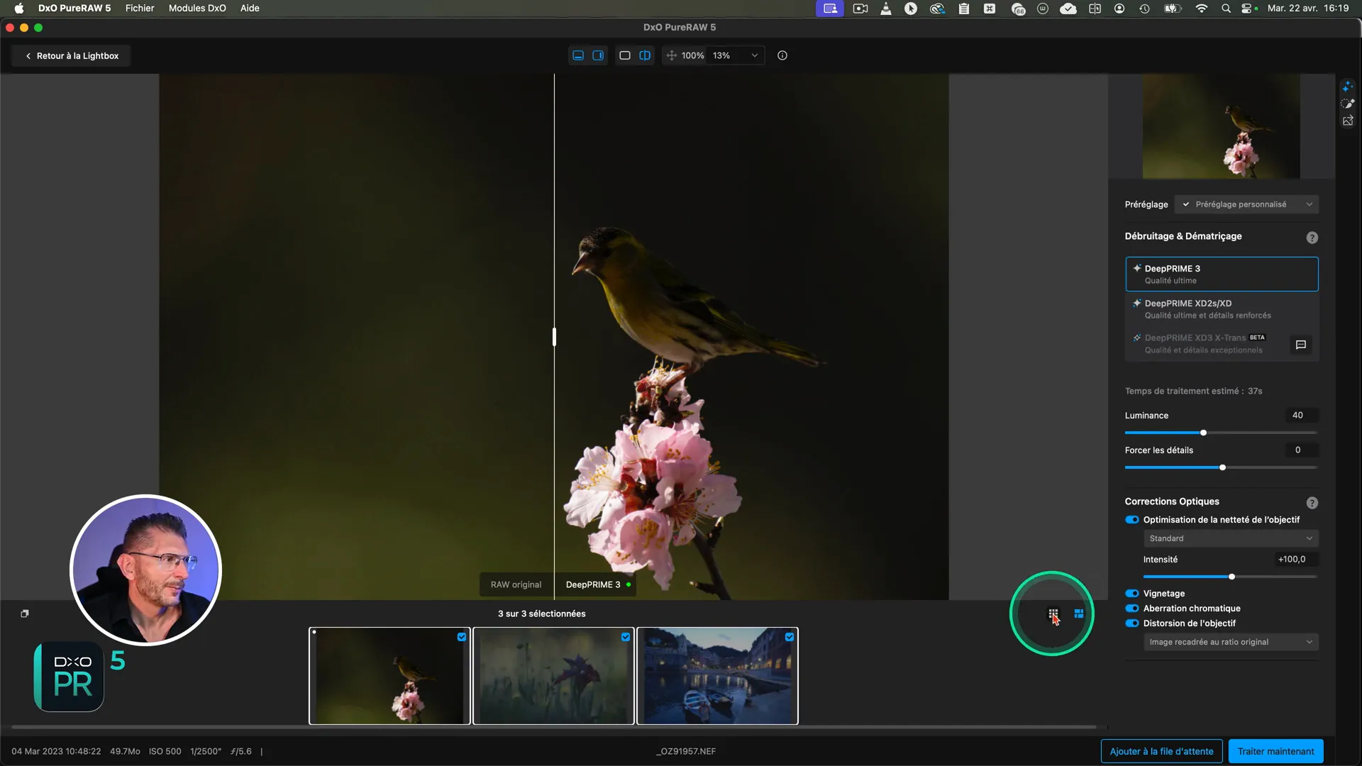Open the Image recadrée au ratio original dropdown
1362x766 pixels.
1231,642
